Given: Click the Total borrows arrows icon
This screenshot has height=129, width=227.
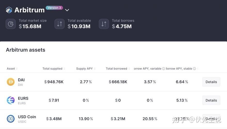Looking at the screenshot, I should (x=104, y=24).
